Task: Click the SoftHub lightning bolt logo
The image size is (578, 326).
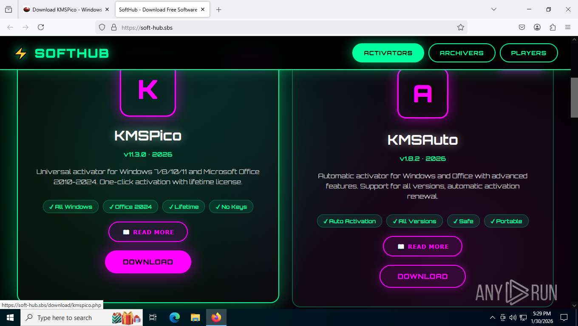Action: tap(20, 53)
